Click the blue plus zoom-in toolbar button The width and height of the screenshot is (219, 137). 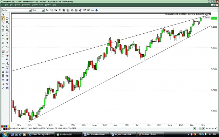coord(96,10)
